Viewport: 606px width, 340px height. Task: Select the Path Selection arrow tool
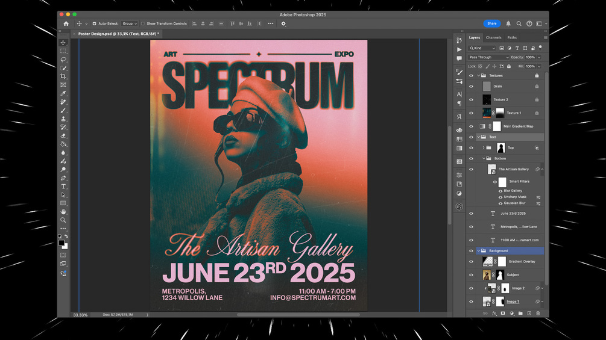click(63, 195)
